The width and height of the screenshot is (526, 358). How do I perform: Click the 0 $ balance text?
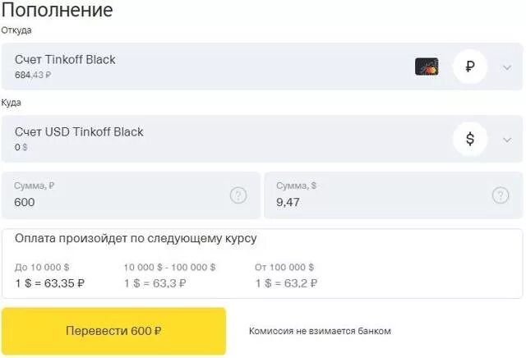pyautogui.click(x=21, y=148)
